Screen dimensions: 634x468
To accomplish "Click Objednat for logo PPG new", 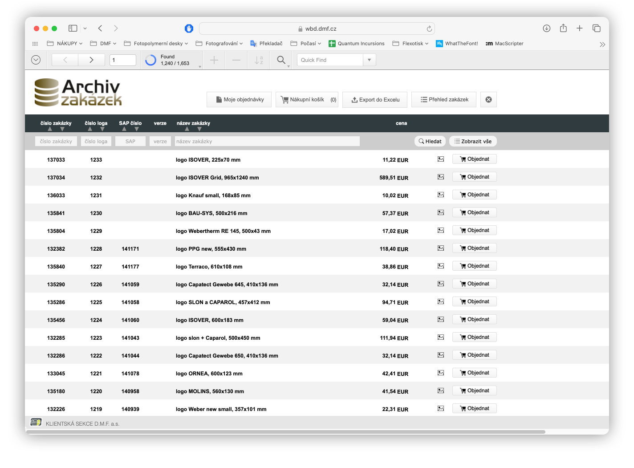I will [474, 248].
